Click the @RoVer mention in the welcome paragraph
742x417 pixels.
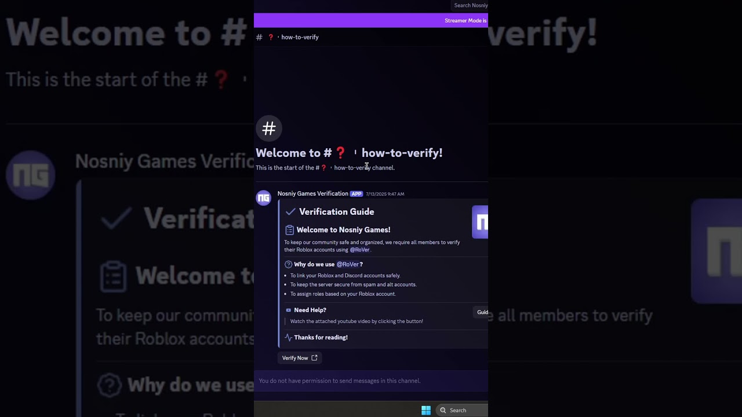pyautogui.click(x=359, y=250)
